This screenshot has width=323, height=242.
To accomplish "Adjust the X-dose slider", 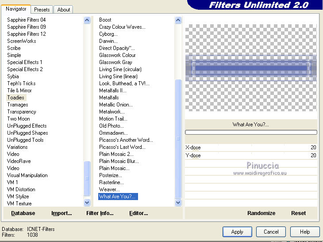I will pos(251,147).
